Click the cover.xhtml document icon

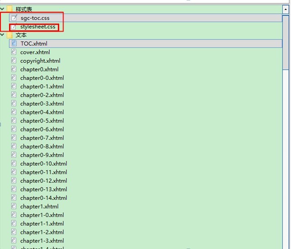pyautogui.click(x=14, y=53)
